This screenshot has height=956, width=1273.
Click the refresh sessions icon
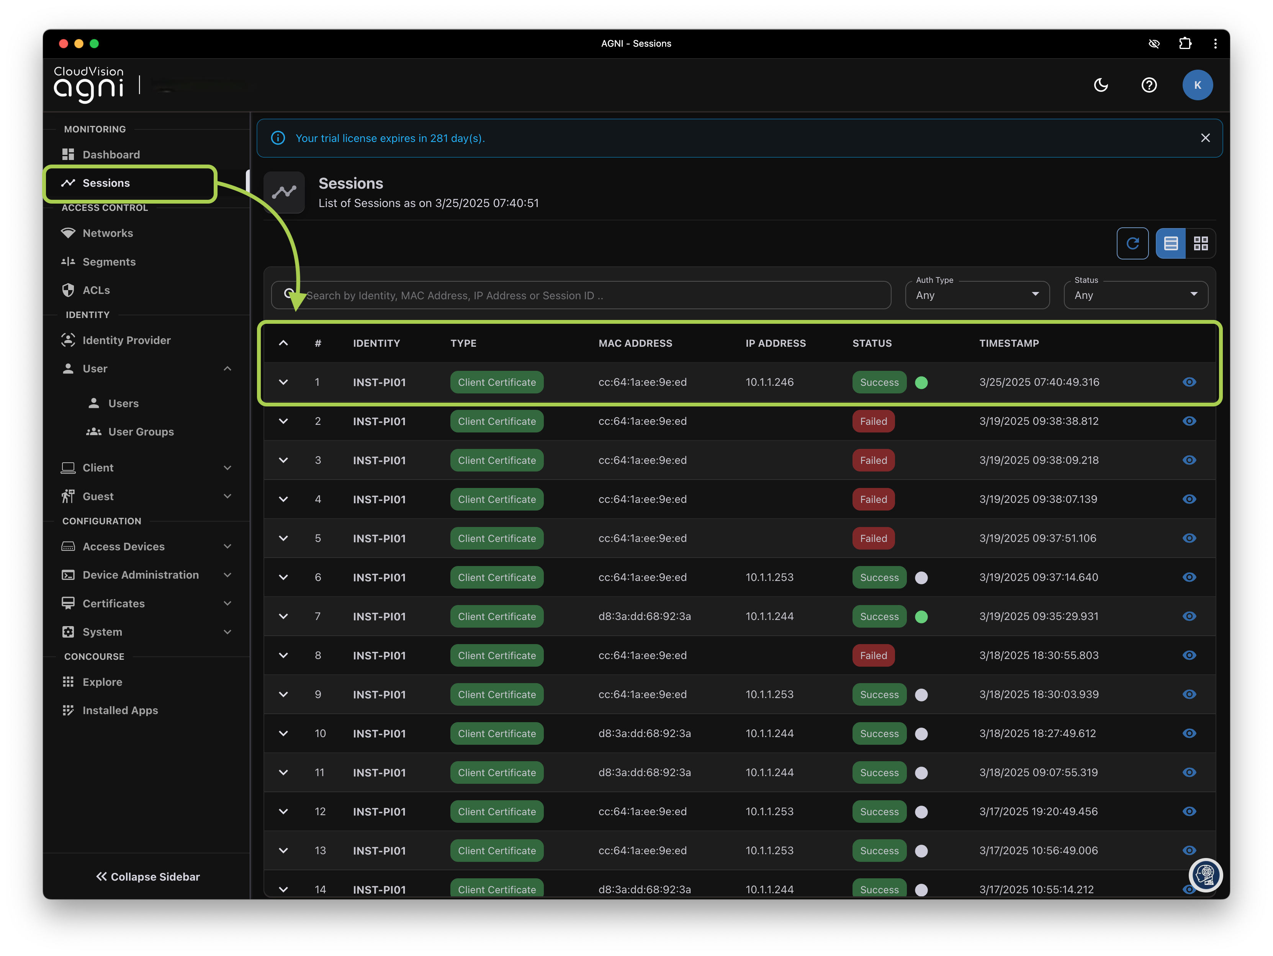tap(1132, 243)
